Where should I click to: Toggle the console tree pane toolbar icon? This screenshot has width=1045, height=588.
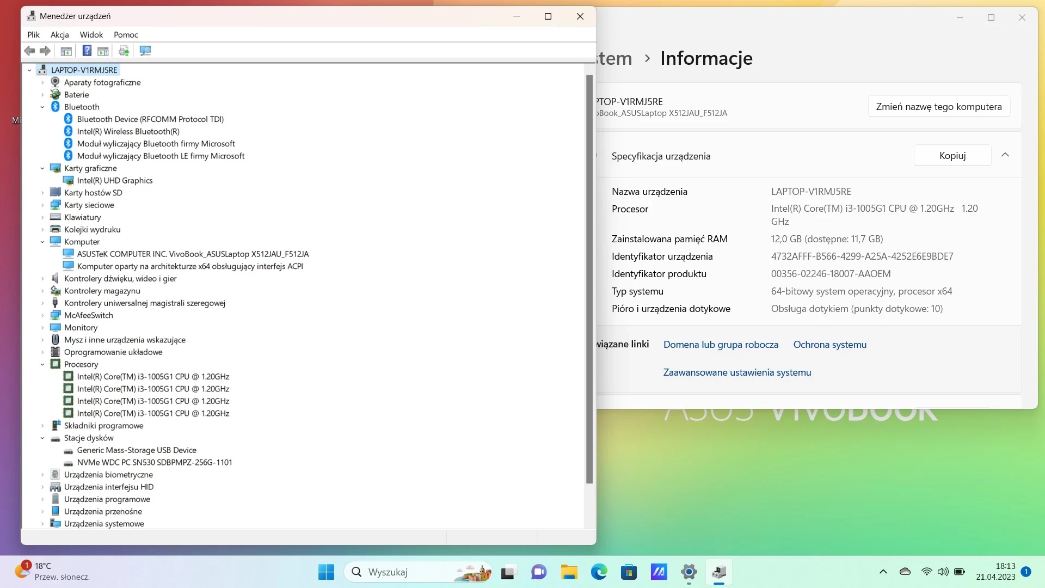(66, 51)
